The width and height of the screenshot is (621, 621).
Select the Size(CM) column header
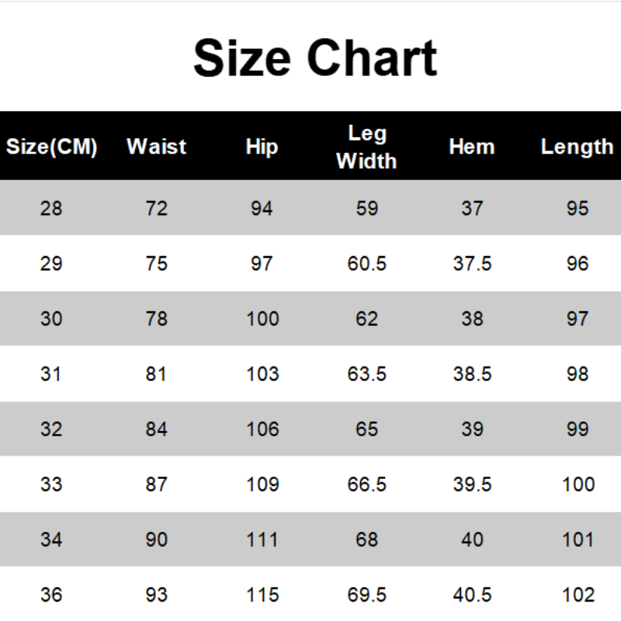click(51, 147)
